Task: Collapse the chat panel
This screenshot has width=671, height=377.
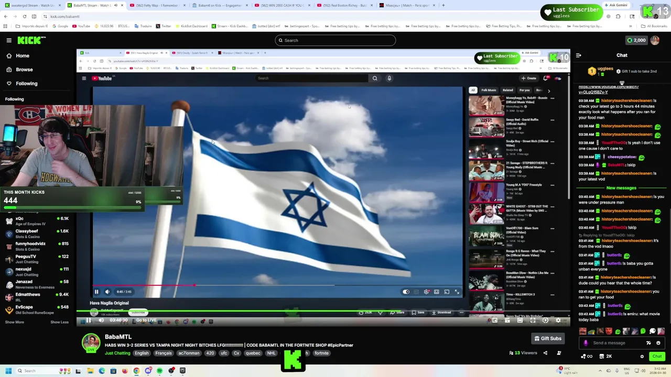Action: click(x=578, y=55)
